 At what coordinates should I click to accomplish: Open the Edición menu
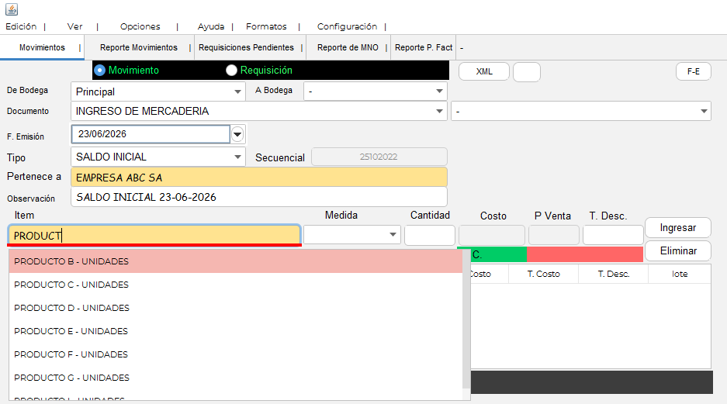(21, 26)
